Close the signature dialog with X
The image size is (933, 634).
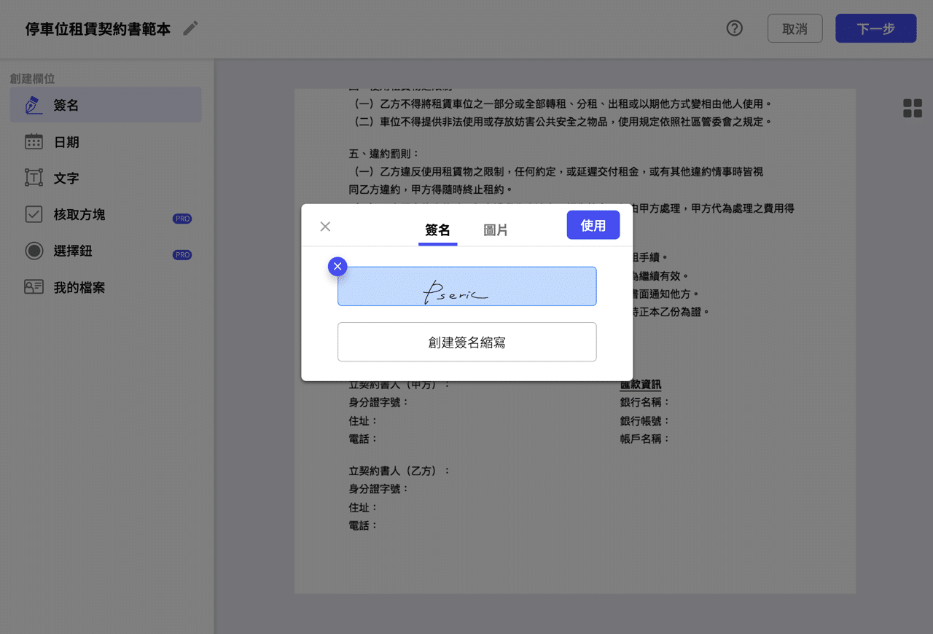click(325, 227)
